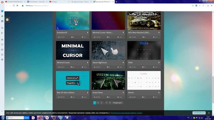
Task: Expand the EvolutionOS card arrow
Action: [88, 33]
